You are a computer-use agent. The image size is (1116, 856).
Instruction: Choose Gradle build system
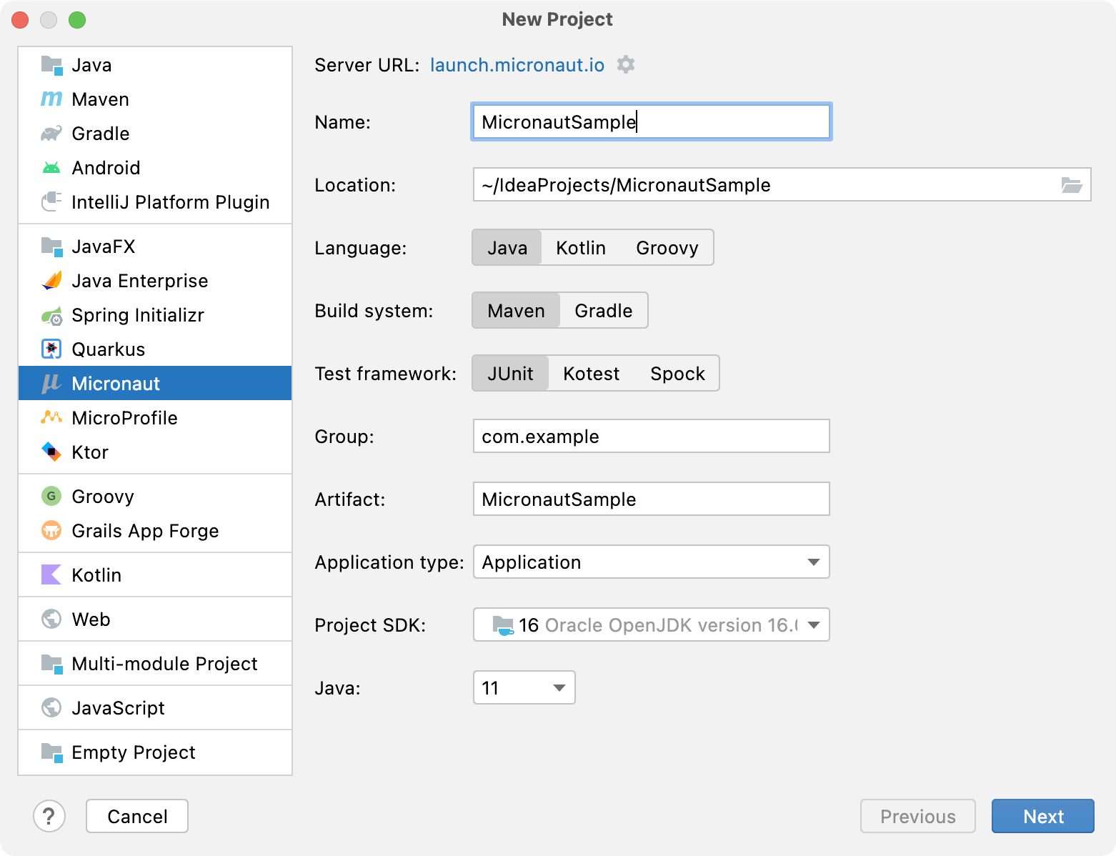click(x=604, y=311)
